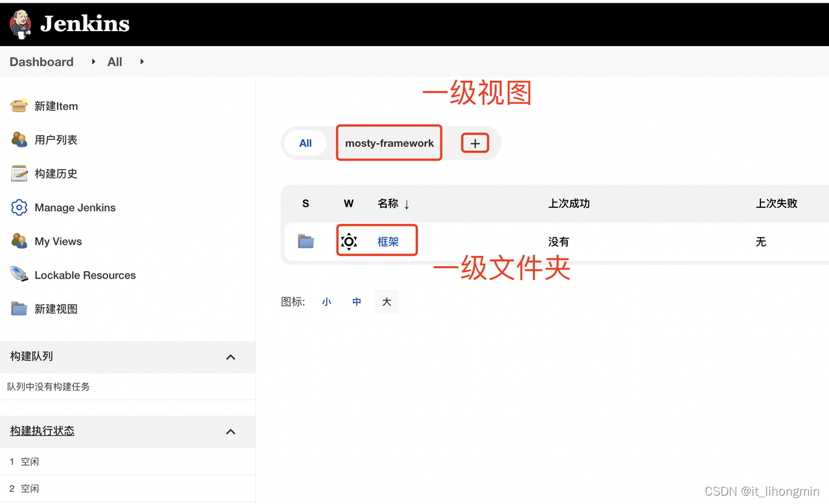Add a new view with plus tab
Viewport: 829px width, 504px height.
(x=475, y=143)
